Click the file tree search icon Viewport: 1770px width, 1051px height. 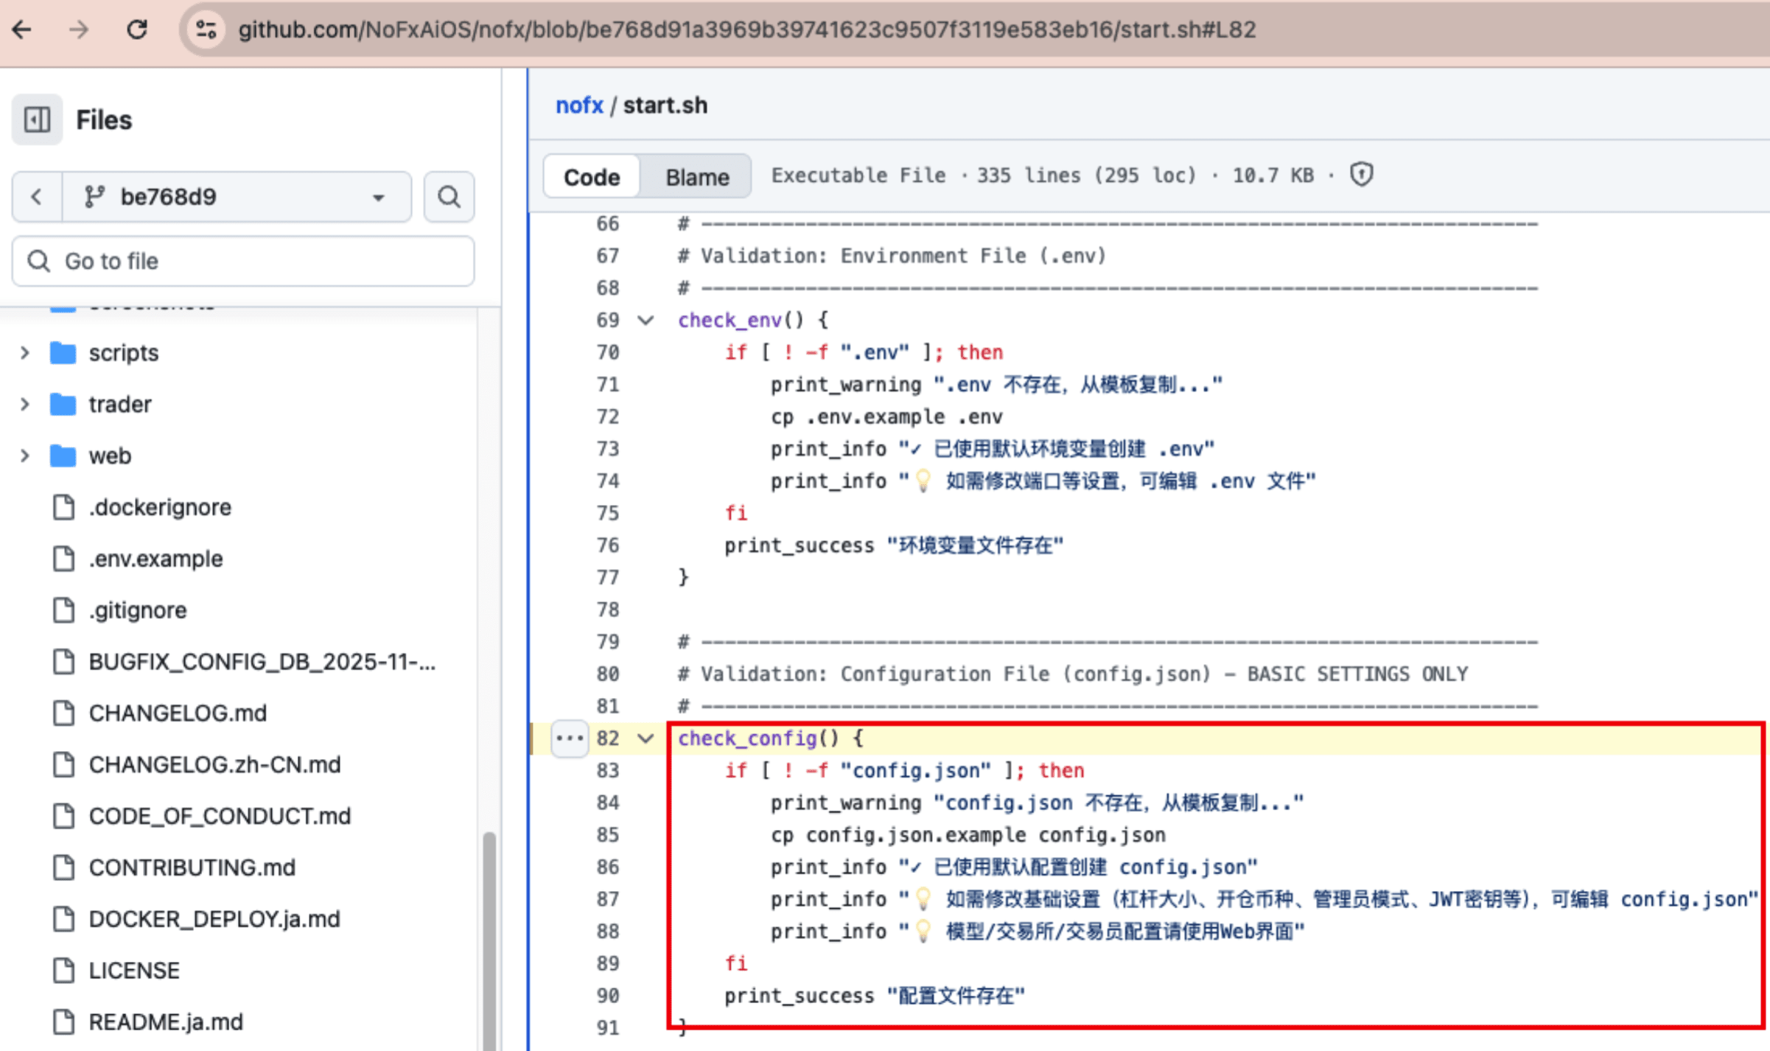pos(449,197)
